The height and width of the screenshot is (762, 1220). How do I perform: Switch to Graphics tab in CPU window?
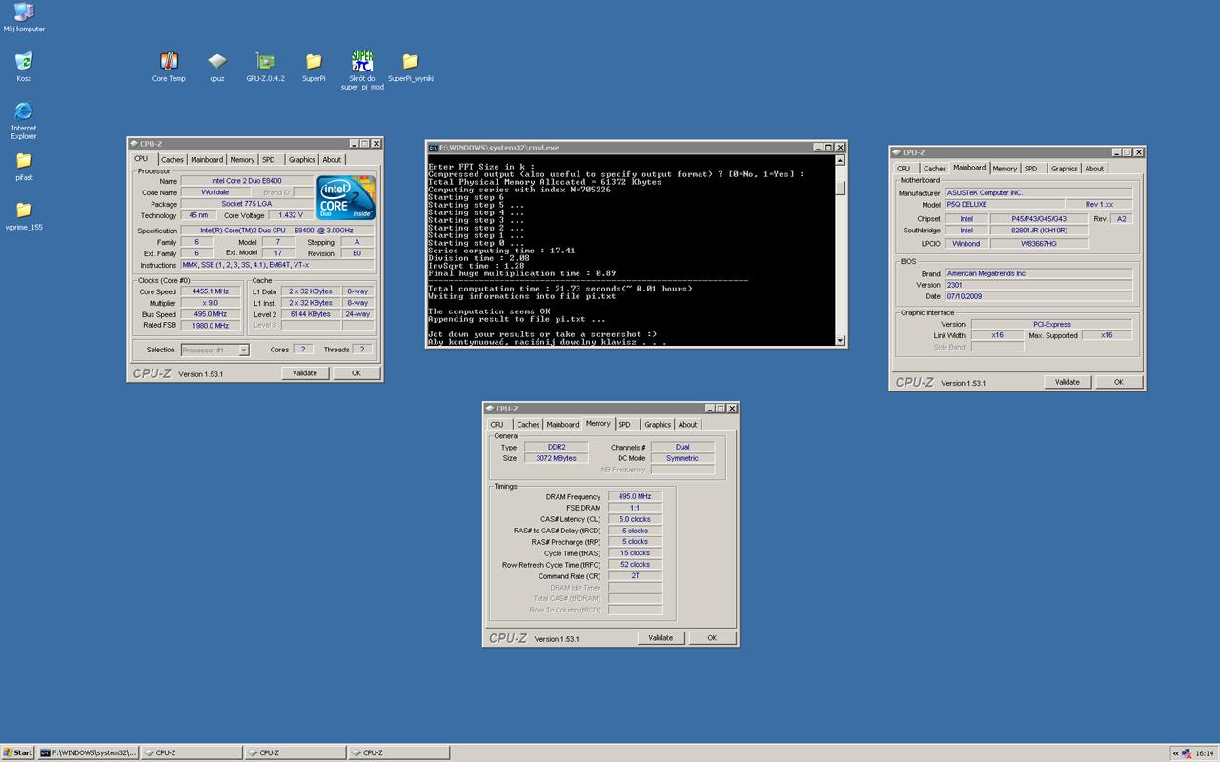[302, 160]
